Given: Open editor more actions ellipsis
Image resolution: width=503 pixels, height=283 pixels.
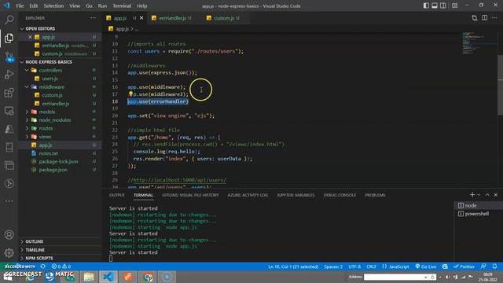Looking at the screenshot, I should pos(494,18).
